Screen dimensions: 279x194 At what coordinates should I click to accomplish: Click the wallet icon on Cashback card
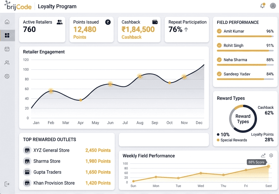(155, 22)
